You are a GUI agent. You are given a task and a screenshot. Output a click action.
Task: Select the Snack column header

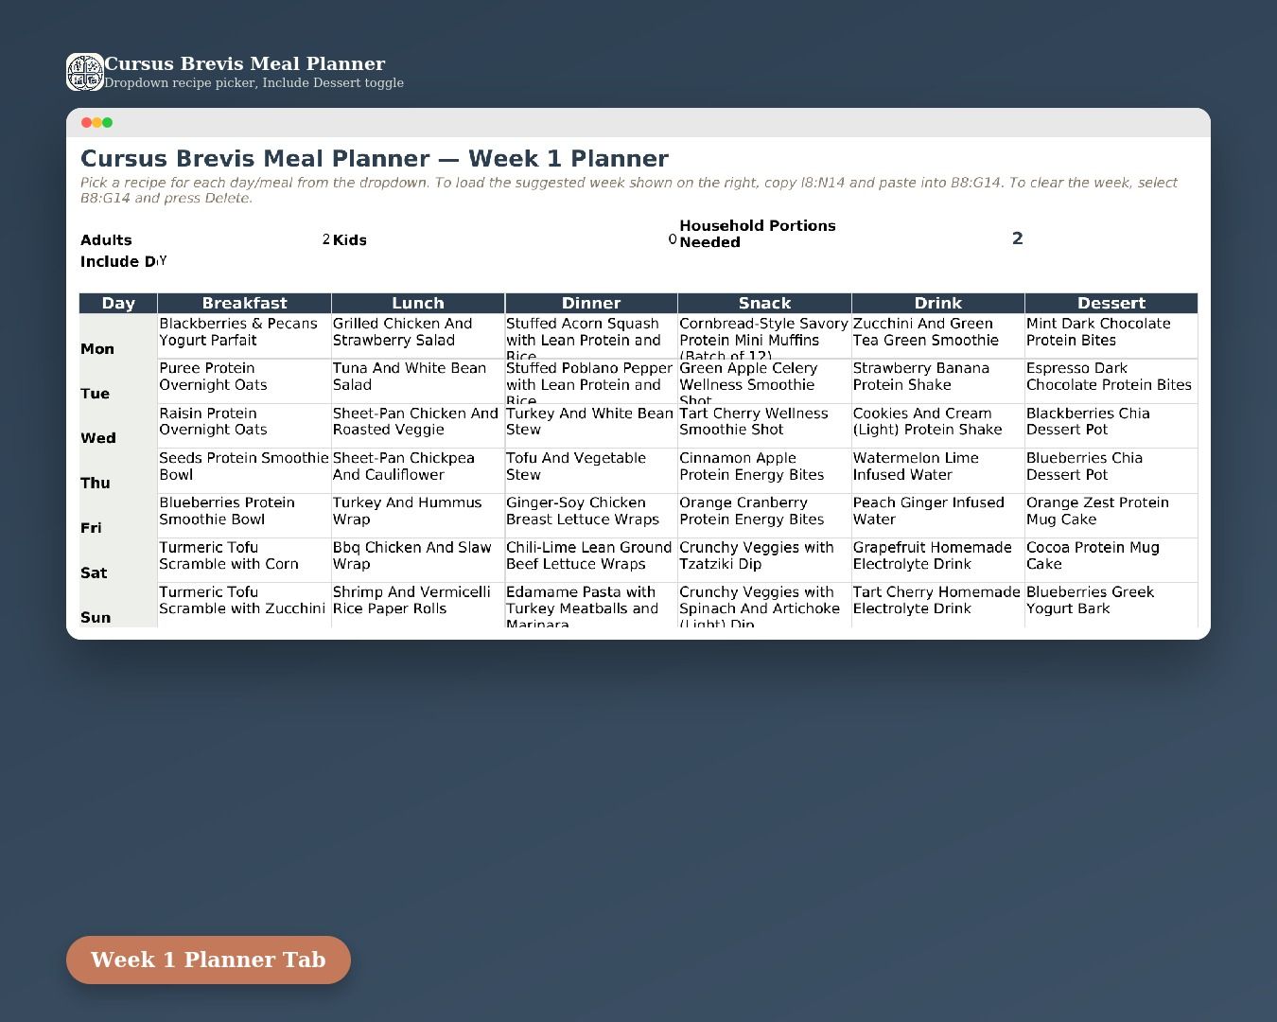pos(764,303)
